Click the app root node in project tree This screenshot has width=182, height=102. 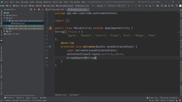[7, 13]
